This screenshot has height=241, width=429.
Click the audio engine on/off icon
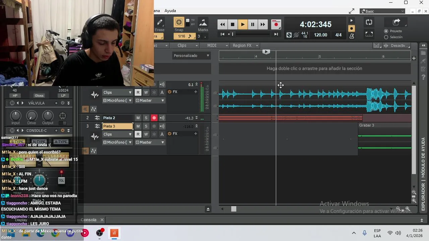click(289, 35)
